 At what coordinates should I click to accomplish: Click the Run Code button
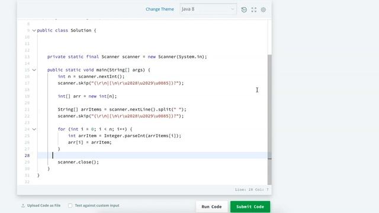tap(211, 206)
